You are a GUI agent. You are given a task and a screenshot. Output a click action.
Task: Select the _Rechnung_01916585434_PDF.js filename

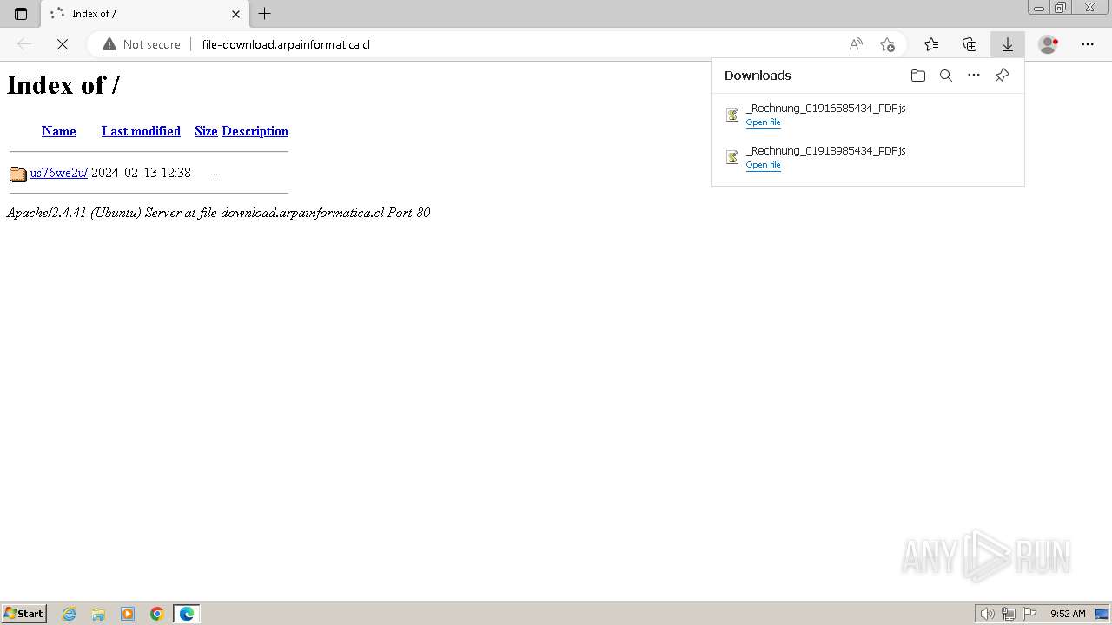pos(825,109)
